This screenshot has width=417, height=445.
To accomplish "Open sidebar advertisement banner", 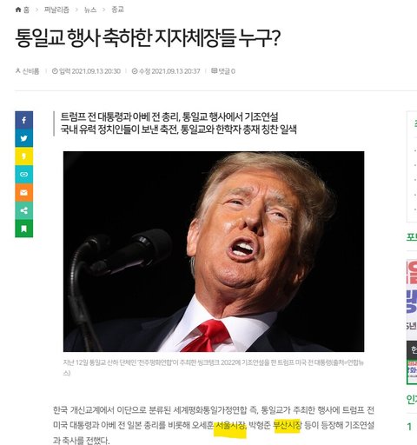I will click(412, 322).
